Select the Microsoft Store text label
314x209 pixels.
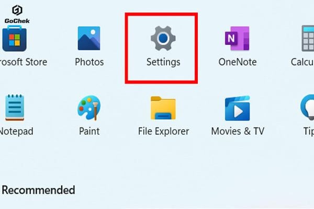[x=23, y=62]
